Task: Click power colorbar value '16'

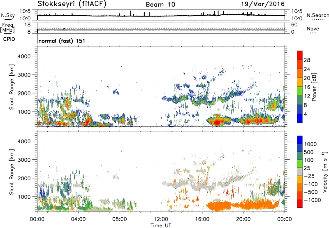Action: point(307,87)
